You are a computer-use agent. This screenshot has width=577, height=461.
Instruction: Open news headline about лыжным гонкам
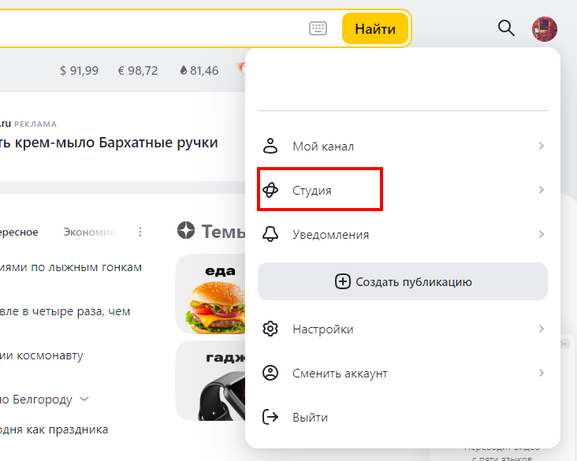[71, 267]
